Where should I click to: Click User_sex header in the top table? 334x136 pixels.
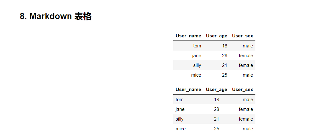242,36
